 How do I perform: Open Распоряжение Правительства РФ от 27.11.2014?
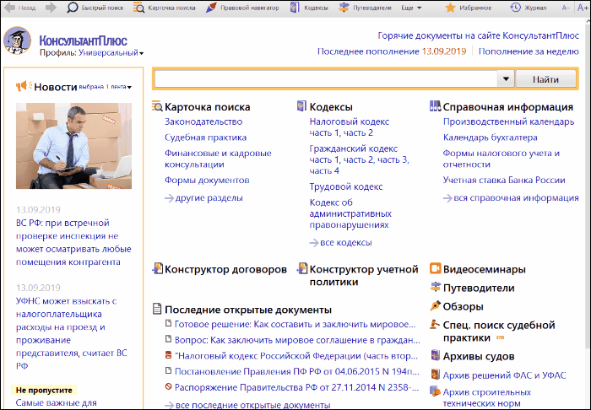[x=297, y=387]
